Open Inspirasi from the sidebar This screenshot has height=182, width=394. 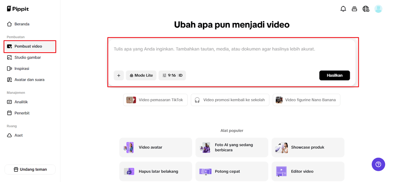22,69
